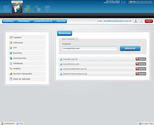The height and width of the screenshot is (125, 154).
Task: Click the red Logout button
Action: (149, 21)
